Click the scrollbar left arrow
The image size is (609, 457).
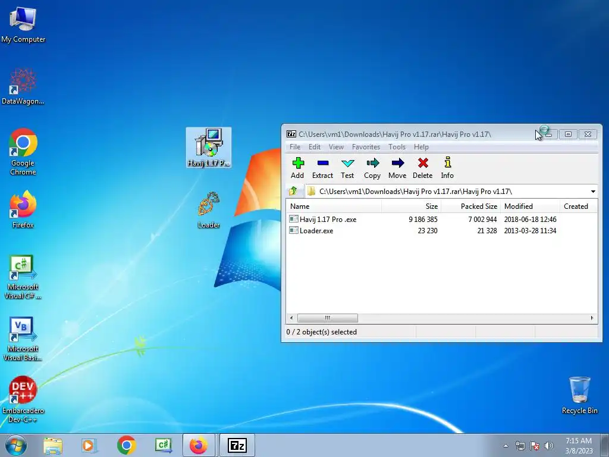coord(291,318)
